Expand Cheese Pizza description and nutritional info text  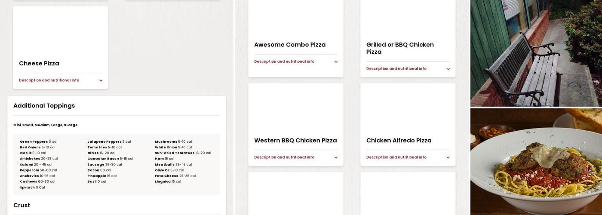click(x=49, y=80)
